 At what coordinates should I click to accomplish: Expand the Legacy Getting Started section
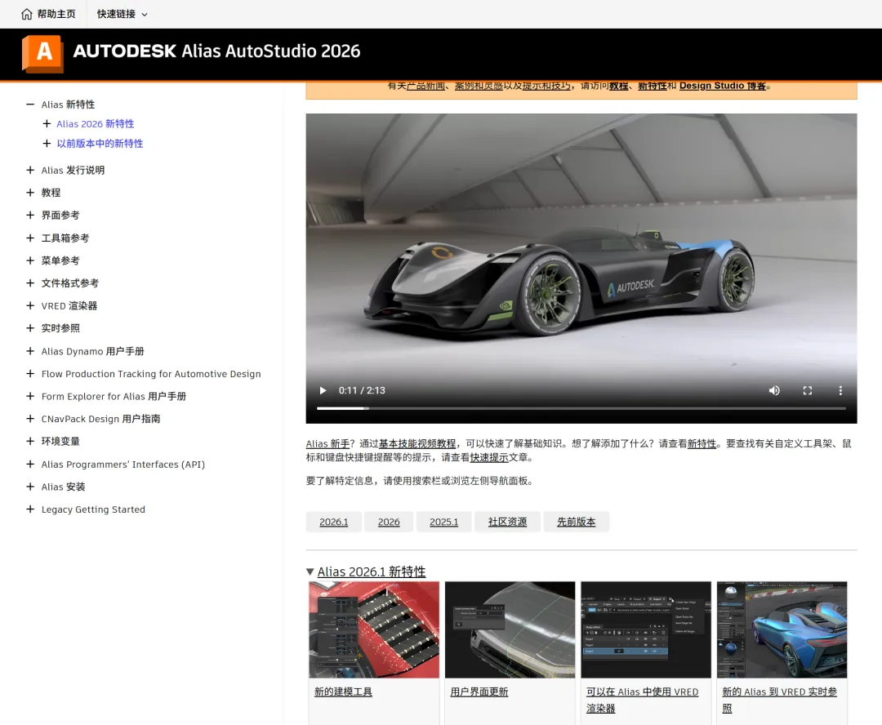(x=30, y=509)
